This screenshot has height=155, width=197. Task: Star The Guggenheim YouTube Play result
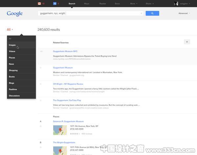[41, 101]
